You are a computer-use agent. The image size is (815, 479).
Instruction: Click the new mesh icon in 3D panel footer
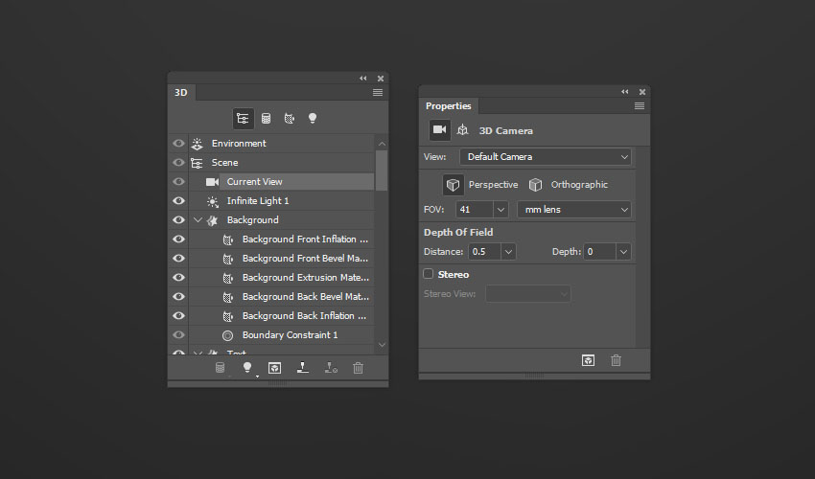[221, 368]
